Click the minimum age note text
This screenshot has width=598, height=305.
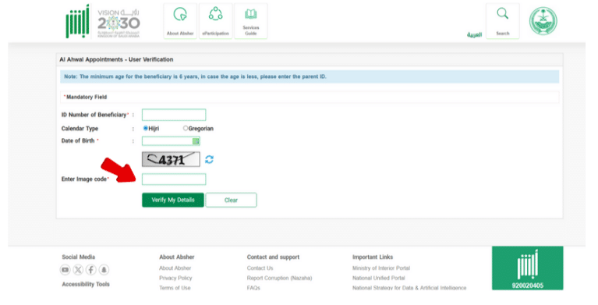(x=195, y=76)
